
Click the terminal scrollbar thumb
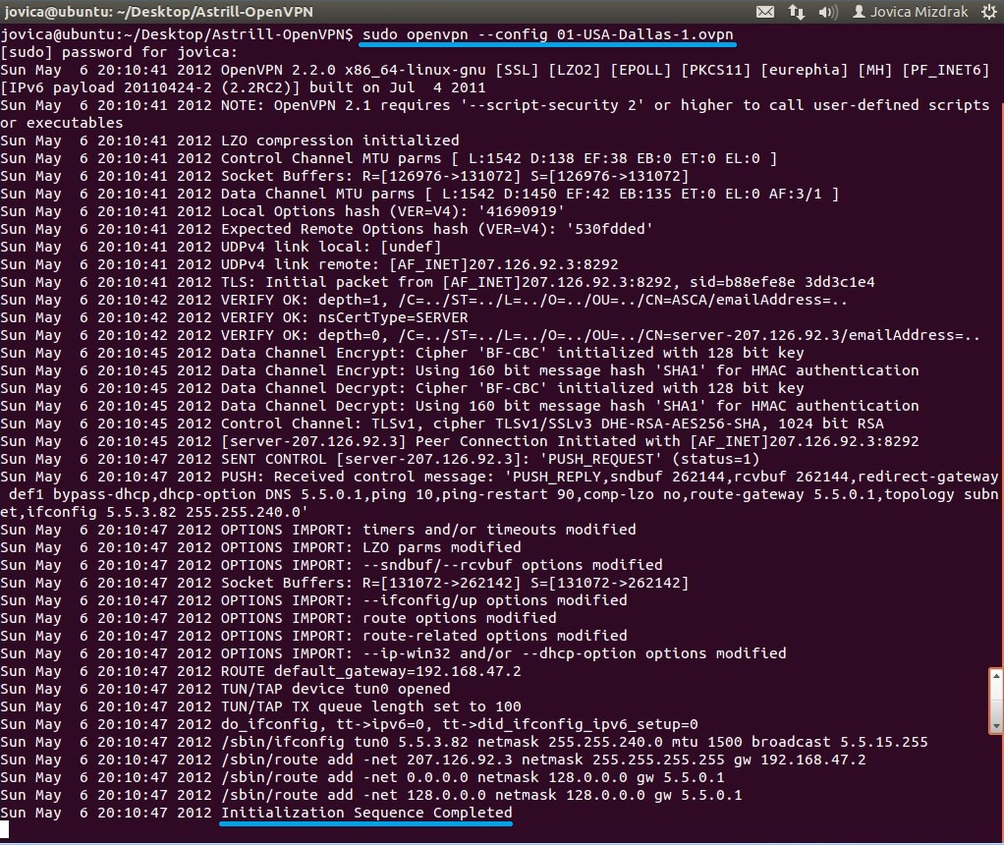click(x=996, y=701)
